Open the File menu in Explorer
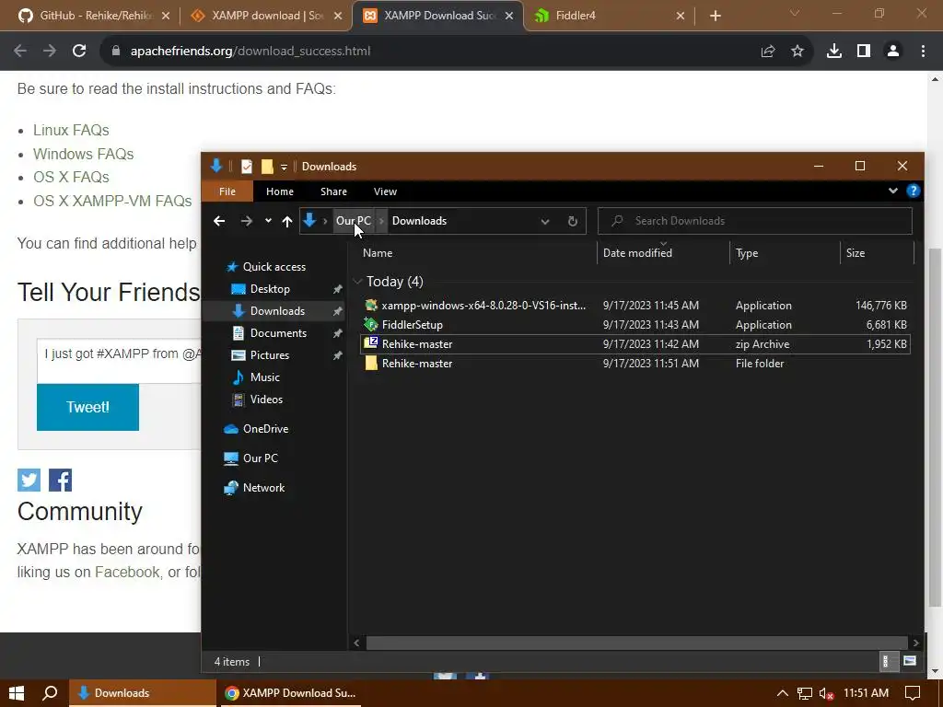This screenshot has height=707, width=943. pos(227,191)
